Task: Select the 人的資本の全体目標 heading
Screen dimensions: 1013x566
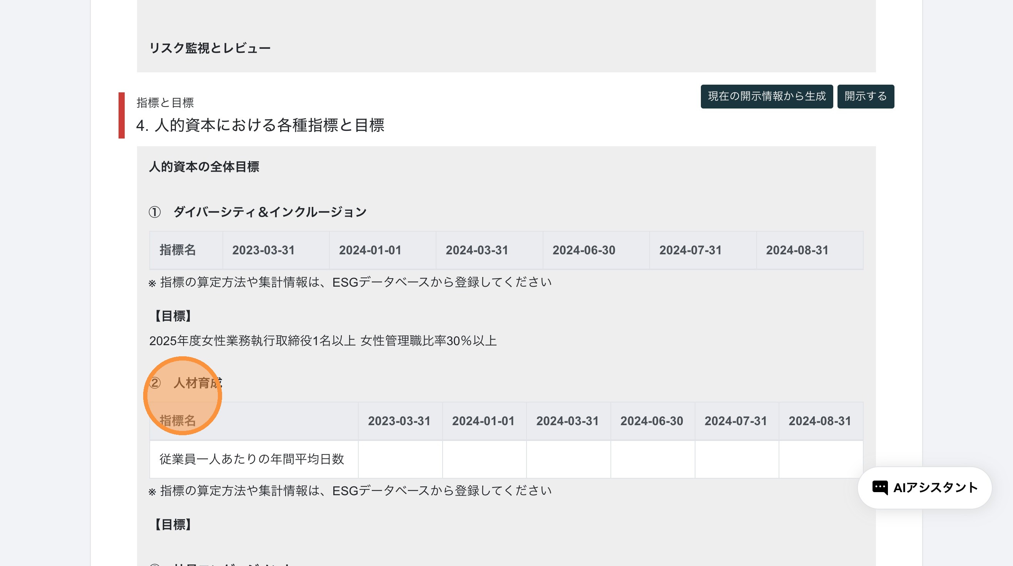Action: coord(204,167)
